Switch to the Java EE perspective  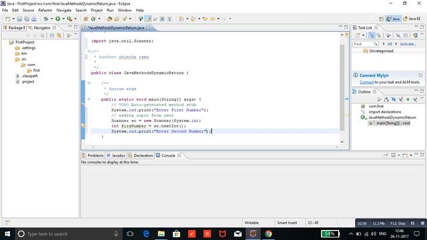click(412, 19)
